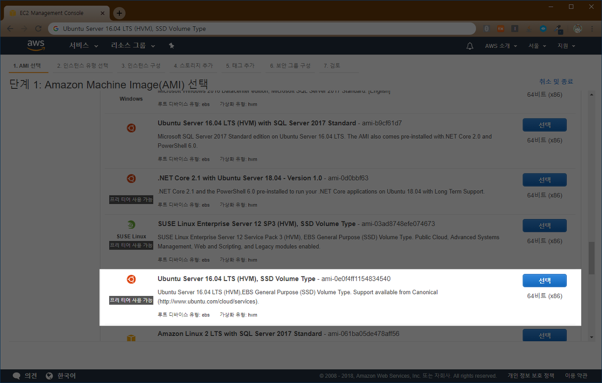Screen dimensions: 602x383
Task: Click the SUSE Linux logo
Action: click(x=131, y=225)
